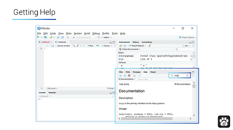Click the Help pane print icon
This screenshot has width=233, height=130.
pyautogui.click(x=135, y=76)
